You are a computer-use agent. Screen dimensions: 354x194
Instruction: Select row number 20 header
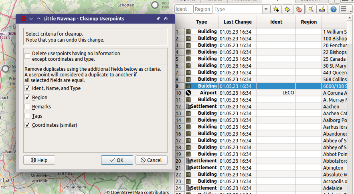(x=180, y=161)
